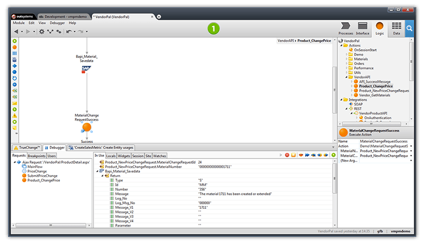The height and width of the screenshot is (245, 425).
Task: Click the VendorAPI breadcrumb link
Action: click(285, 41)
